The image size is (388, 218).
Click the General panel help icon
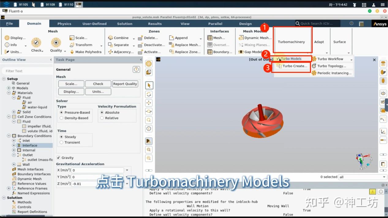pyautogui.click(x=136, y=69)
